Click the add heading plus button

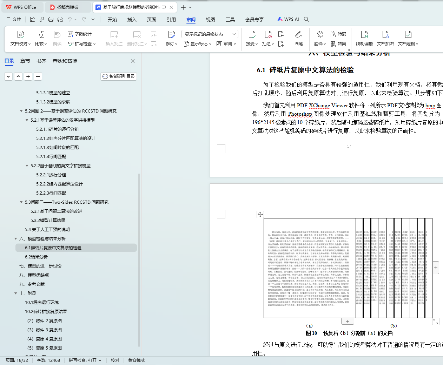(28, 76)
